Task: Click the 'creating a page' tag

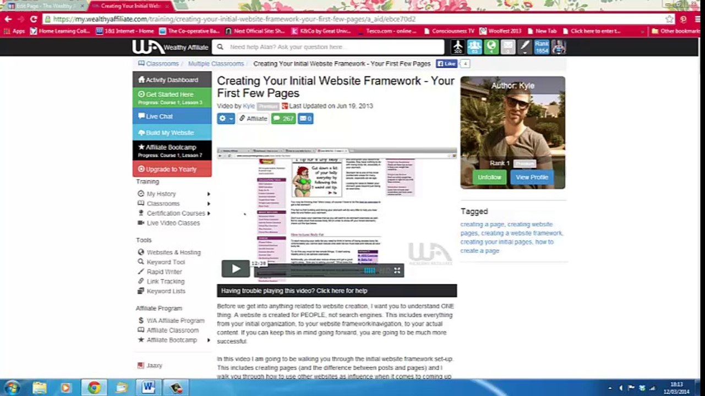Action: [482, 224]
